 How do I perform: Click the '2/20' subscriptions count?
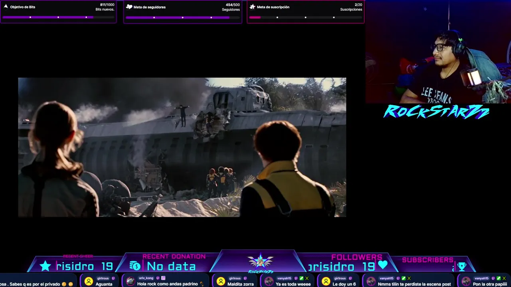(358, 5)
